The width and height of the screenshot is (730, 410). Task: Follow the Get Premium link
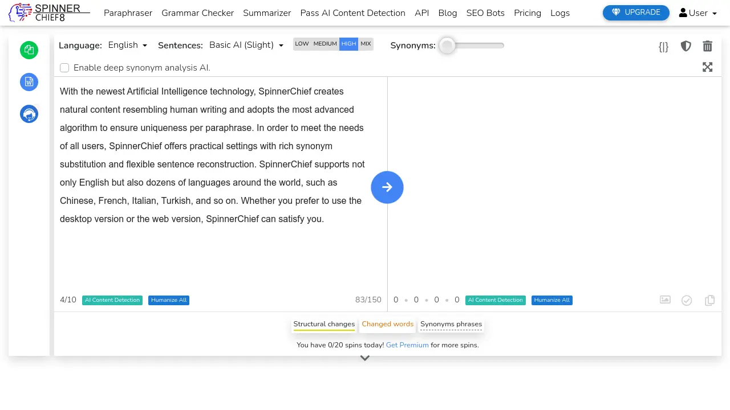click(x=407, y=345)
